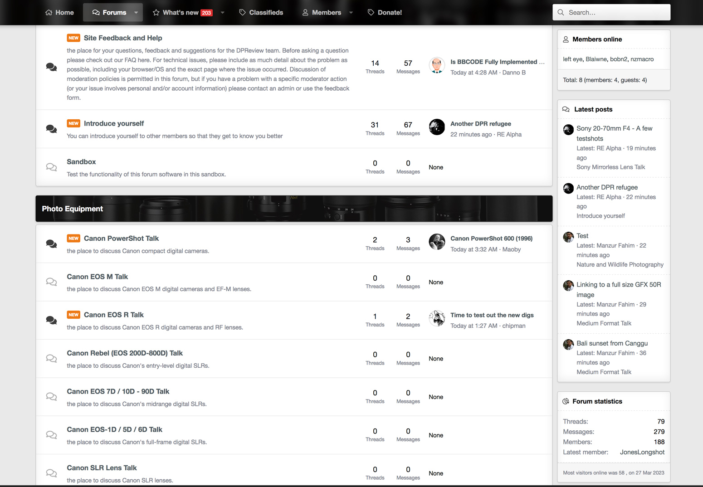Click the chipman avatar in Canon EOS R row
Viewport: 703px width, 487px height.
pos(437,319)
